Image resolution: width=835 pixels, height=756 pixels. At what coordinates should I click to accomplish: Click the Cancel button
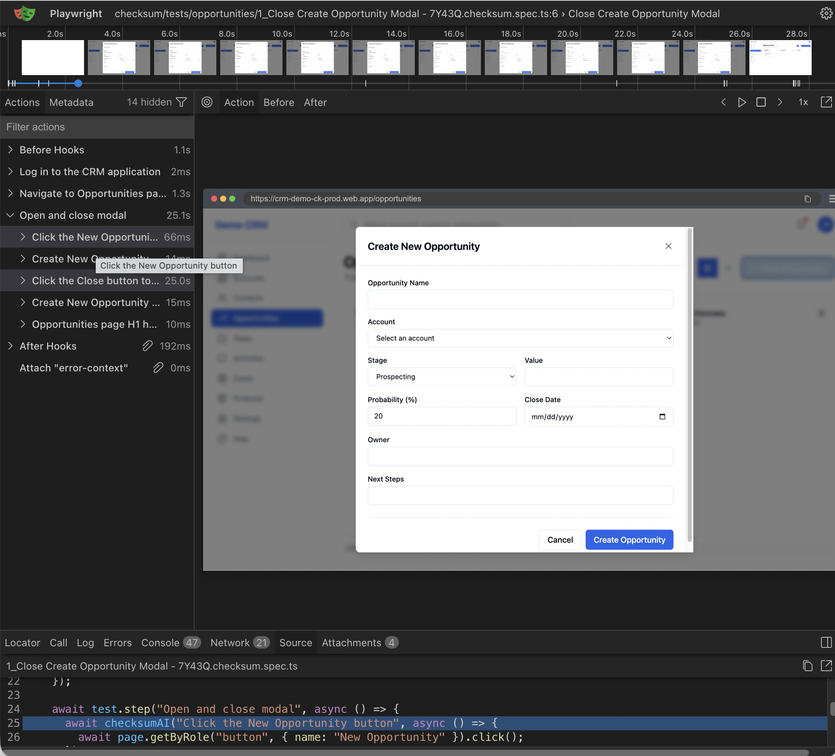coord(560,540)
